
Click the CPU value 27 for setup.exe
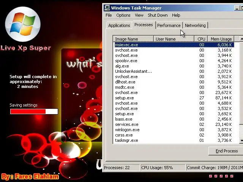(202, 98)
